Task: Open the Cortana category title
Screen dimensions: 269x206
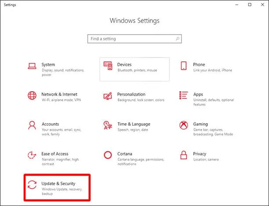Action: pos(125,154)
